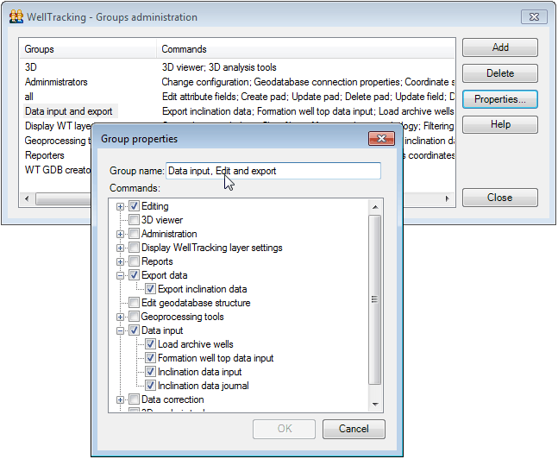
Task: Click the Close button in Groups administration
Action: point(500,198)
